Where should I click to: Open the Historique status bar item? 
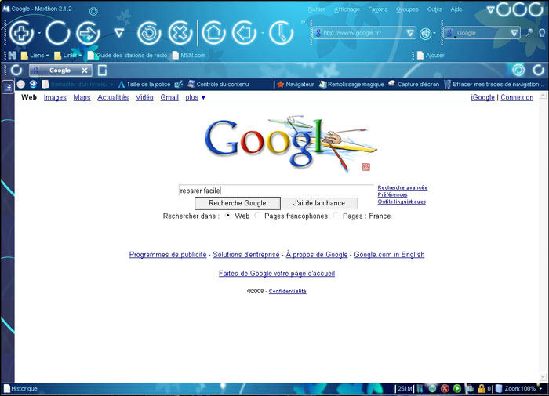click(x=20, y=388)
